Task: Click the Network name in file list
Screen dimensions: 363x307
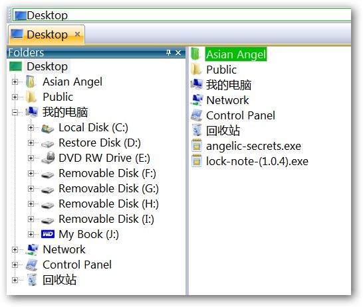Action: pyautogui.click(x=227, y=100)
